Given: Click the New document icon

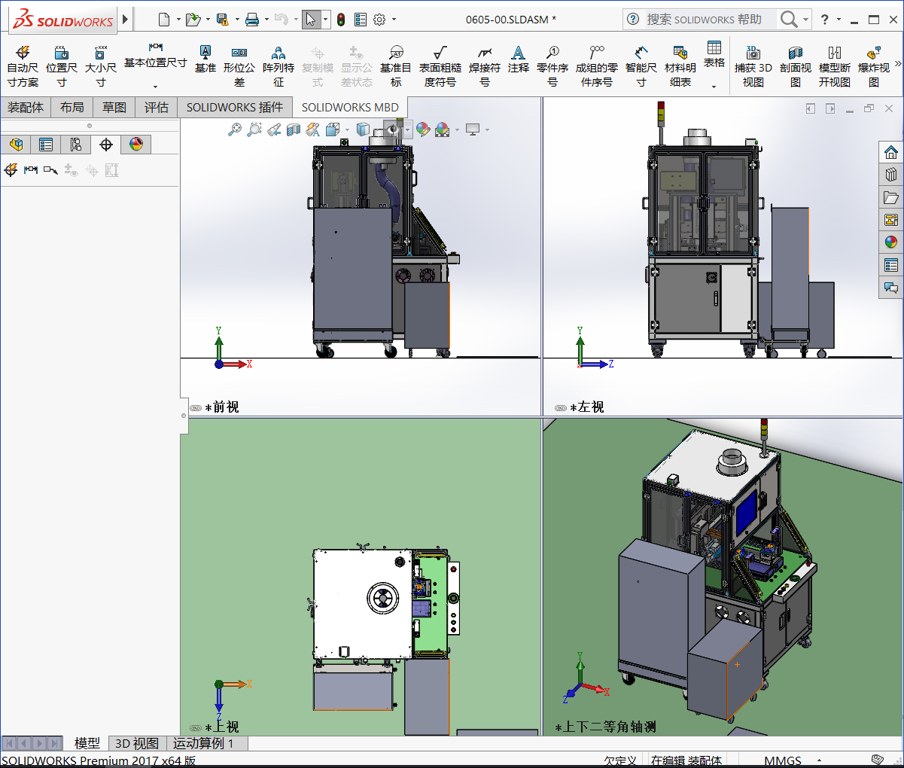Looking at the screenshot, I should pyautogui.click(x=164, y=20).
